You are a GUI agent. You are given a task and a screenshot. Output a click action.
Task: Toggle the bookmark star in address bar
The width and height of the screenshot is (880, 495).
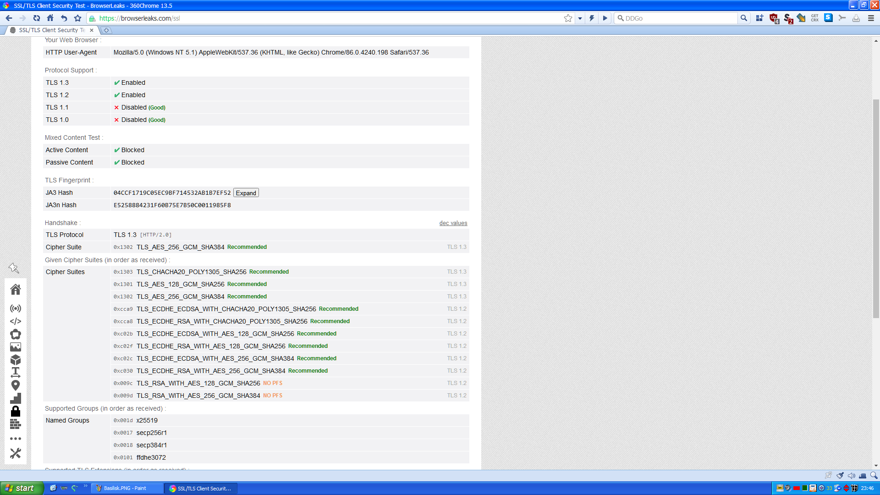pos(568,18)
